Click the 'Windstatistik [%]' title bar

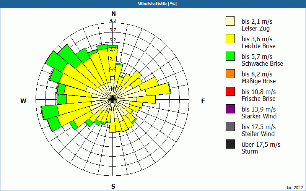pyautogui.click(x=153, y=4)
